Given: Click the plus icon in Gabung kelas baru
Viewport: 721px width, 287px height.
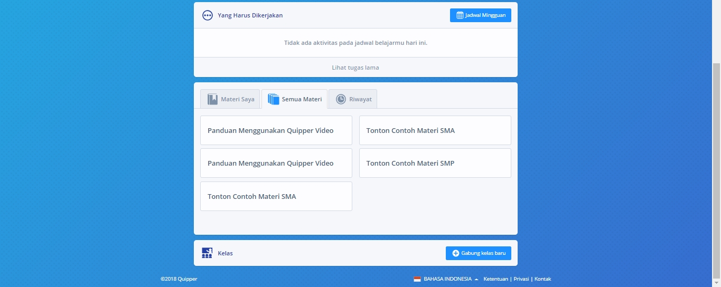Looking at the screenshot, I should pyautogui.click(x=456, y=253).
